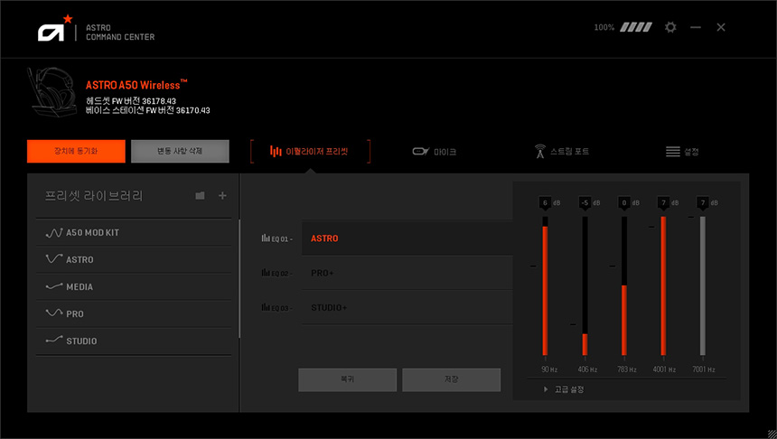Click the sync to device orange button
This screenshot has height=439, width=777.
76,151
